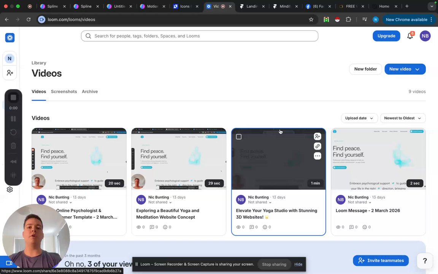Open the Loom home logo
Screen dimensions: 438x274
(10, 38)
